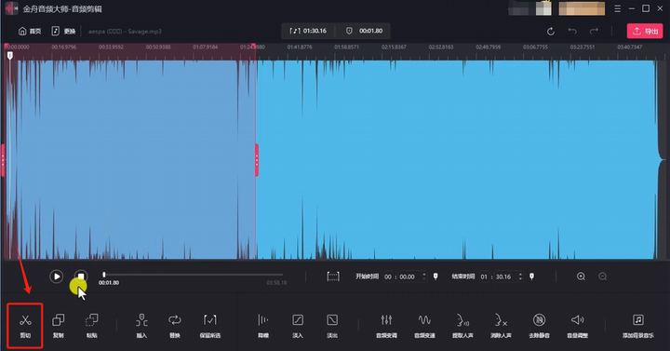Set end time marker pin

(531, 277)
